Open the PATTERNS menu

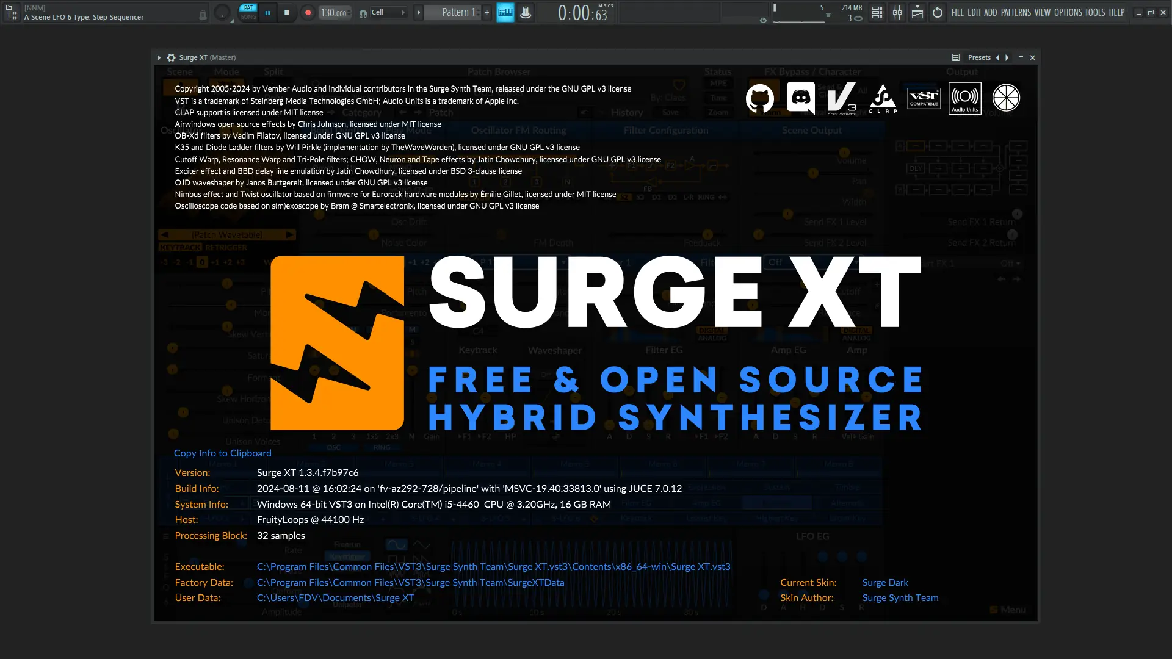click(1015, 12)
